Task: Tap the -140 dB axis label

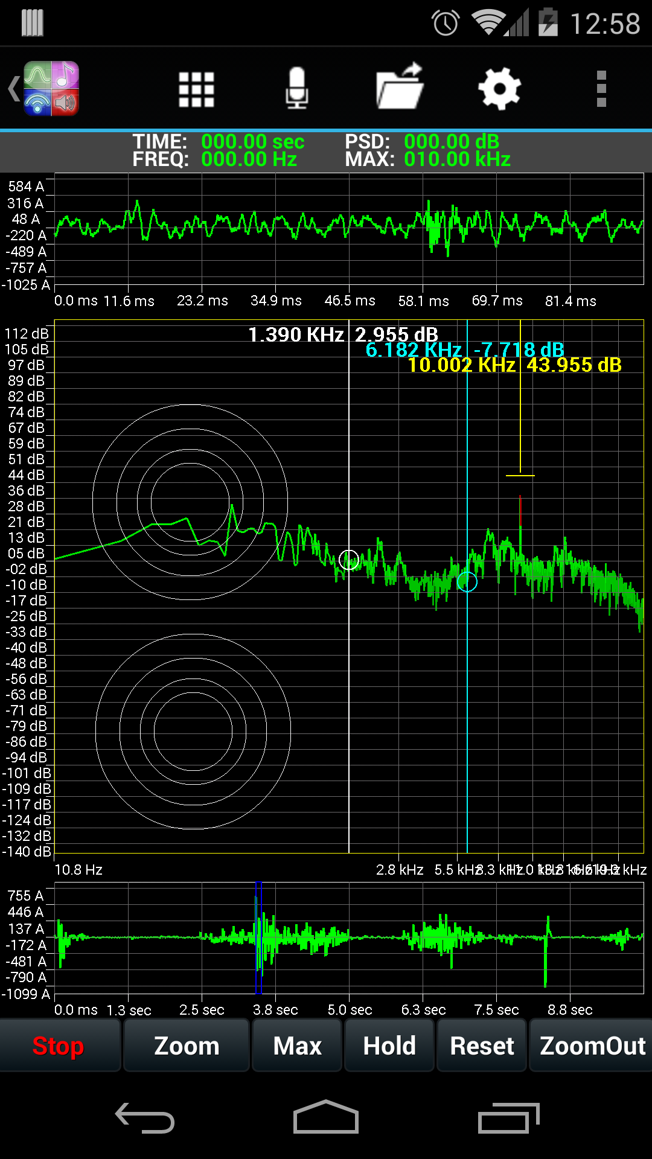Action: tap(26, 852)
